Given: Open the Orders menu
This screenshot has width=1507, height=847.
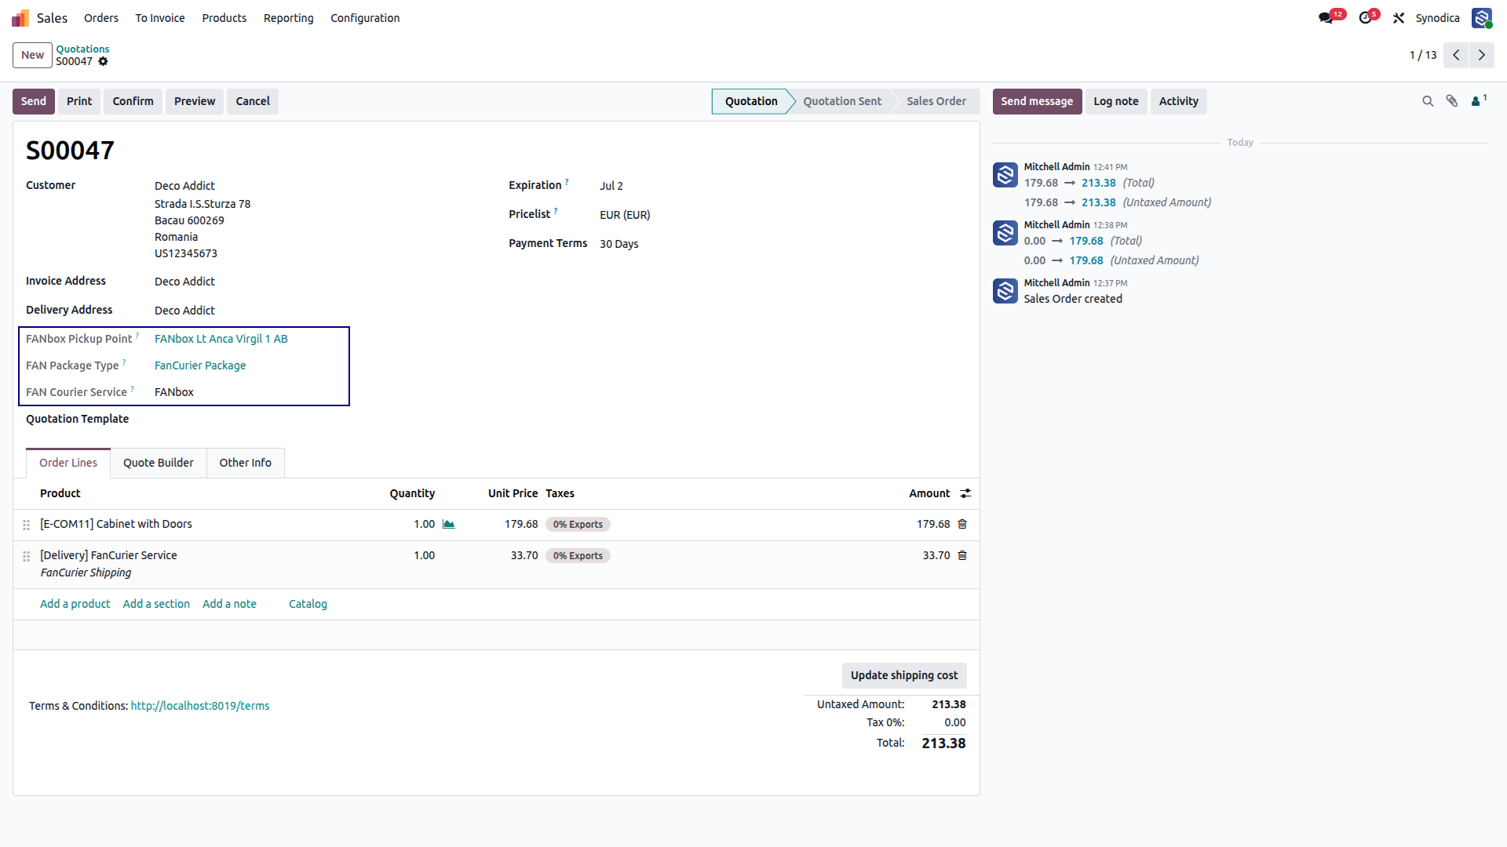Looking at the screenshot, I should tap(101, 18).
